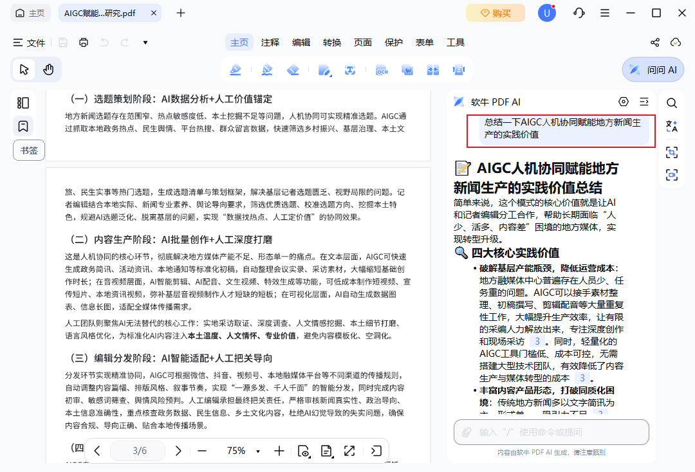Close the AIGC PDF document tab
Screen dimensions: 695x472
[153, 13]
